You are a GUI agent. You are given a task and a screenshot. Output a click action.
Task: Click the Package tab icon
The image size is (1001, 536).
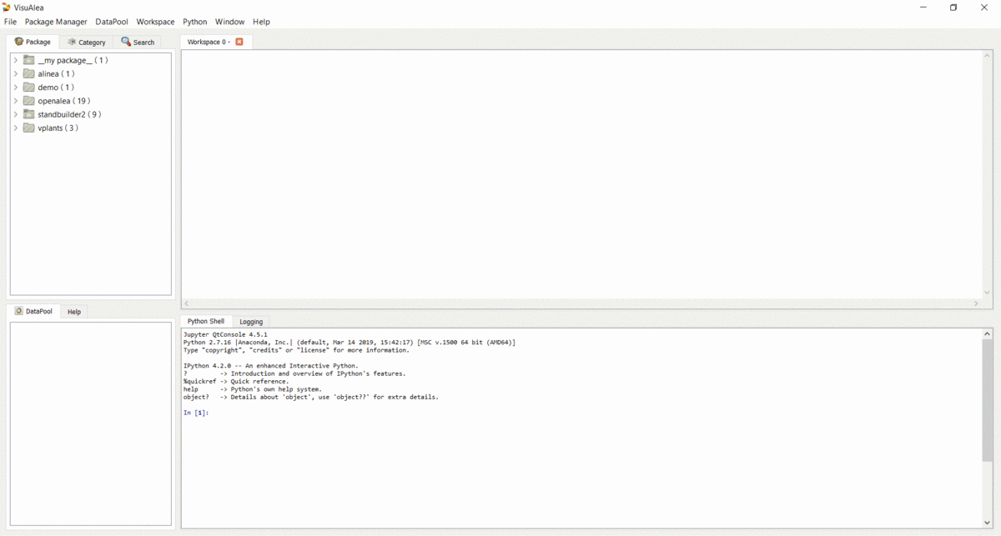coord(18,42)
